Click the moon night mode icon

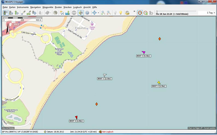(55, 13)
